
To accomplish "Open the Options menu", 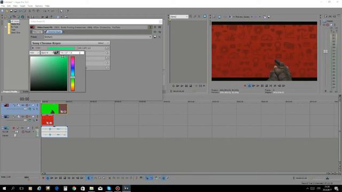I will pos(39,6).
